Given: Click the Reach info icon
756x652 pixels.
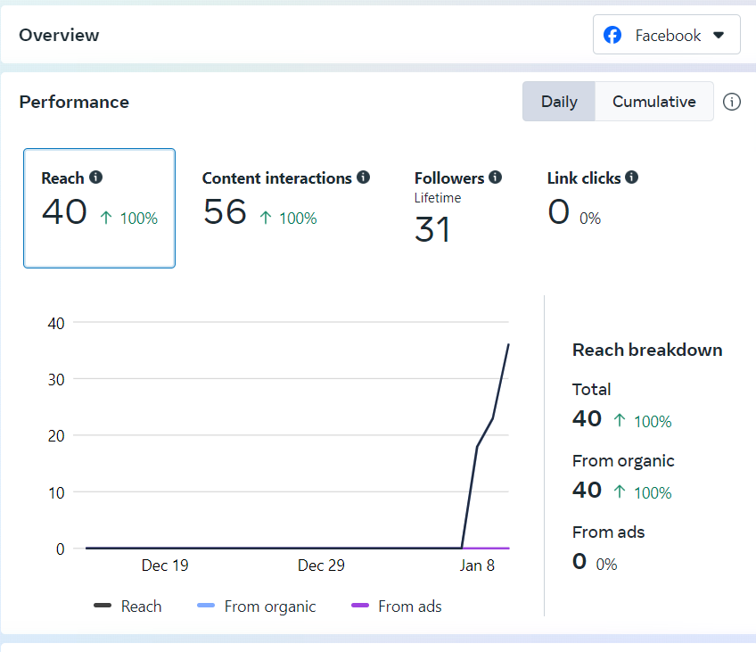Looking at the screenshot, I should 96,177.
